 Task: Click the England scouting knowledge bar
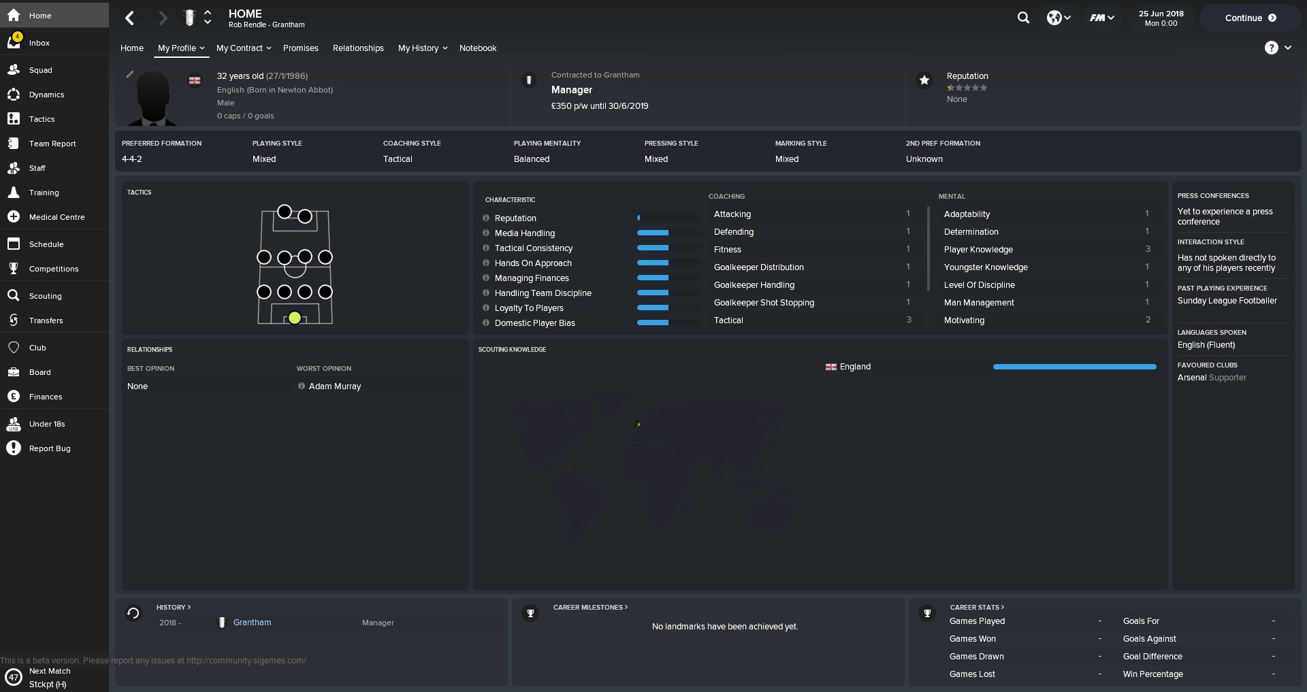[x=1074, y=367]
